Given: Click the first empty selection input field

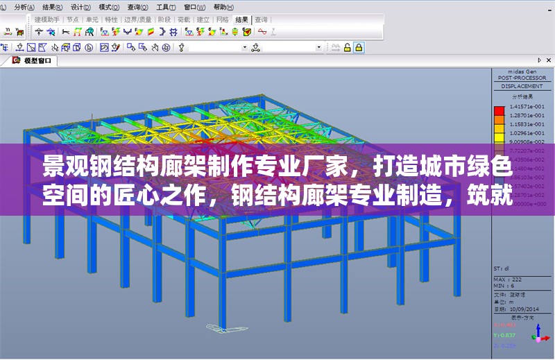Looking at the screenshot, I should point(215,47).
